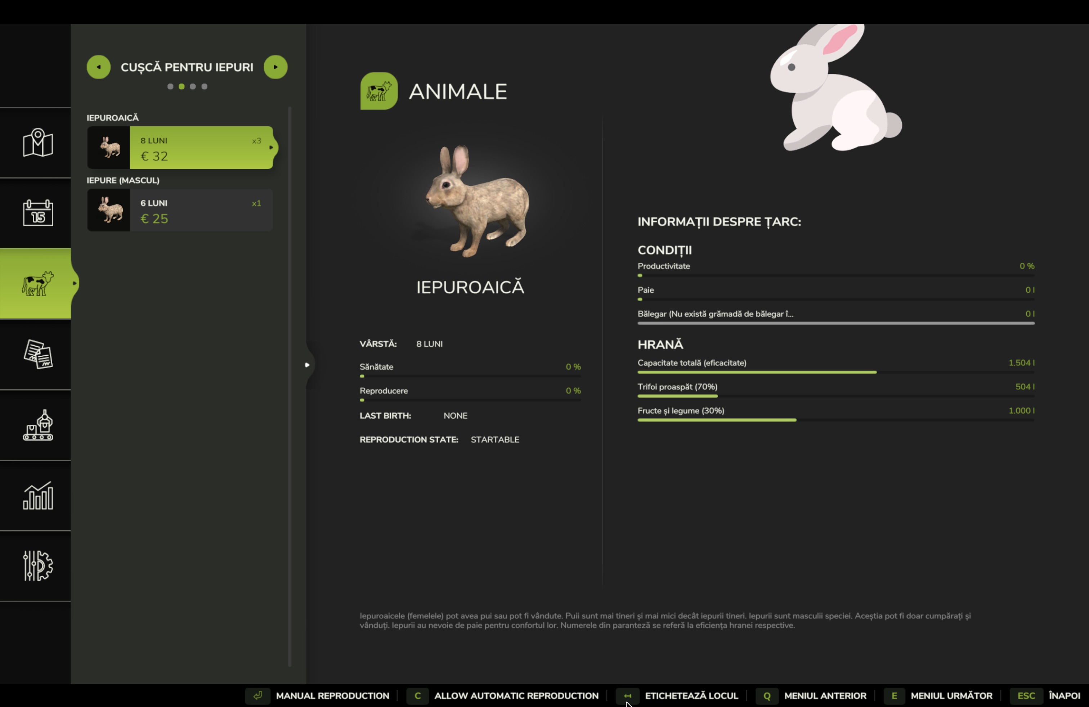Select the fourth page indicator dot
This screenshot has width=1089, height=707.
(205, 86)
